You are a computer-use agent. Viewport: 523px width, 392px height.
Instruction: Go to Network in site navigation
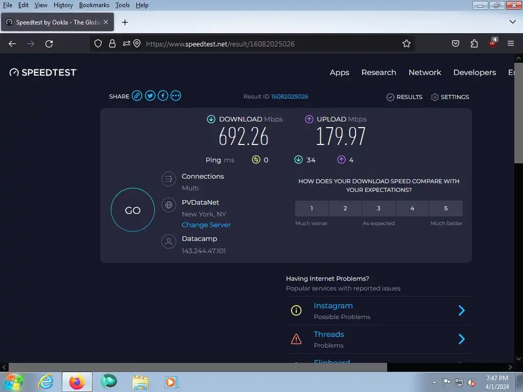(x=424, y=72)
